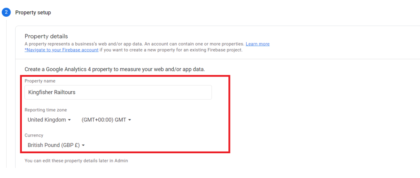Click the Property name field label
This screenshot has height=178, width=420.
coord(40,81)
